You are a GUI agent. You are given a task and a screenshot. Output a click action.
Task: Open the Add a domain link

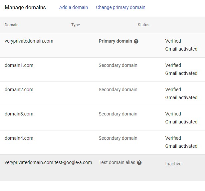74,7
